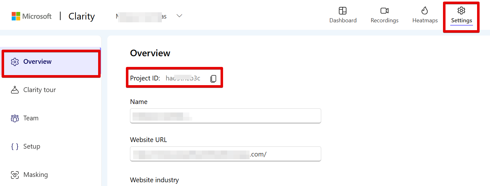The height and width of the screenshot is (186, 490).
Task: Select Masking from the sidebar menu
Action: (35, 174)
